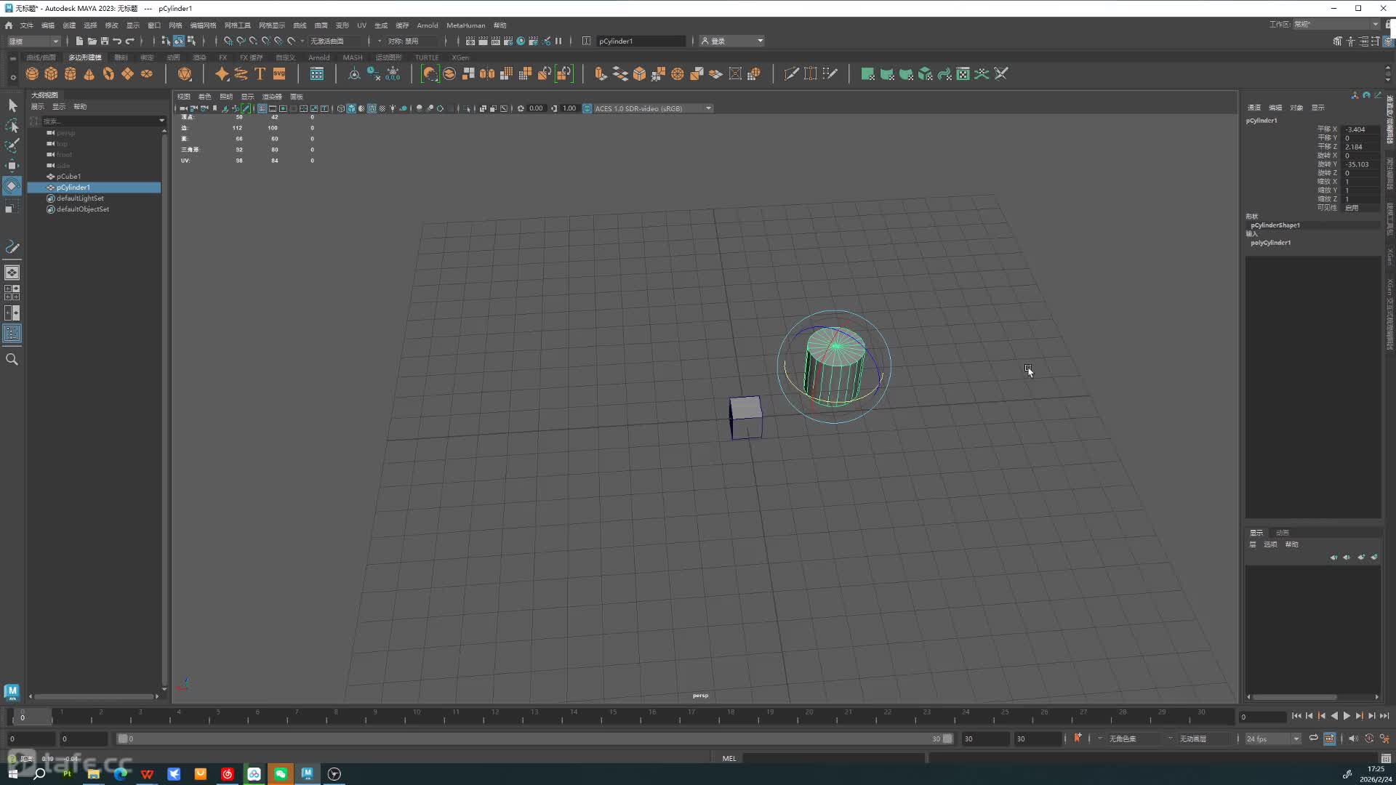
Task: Activate the Lasso select tool in toolbox
Action: click(x=12, y=126)
